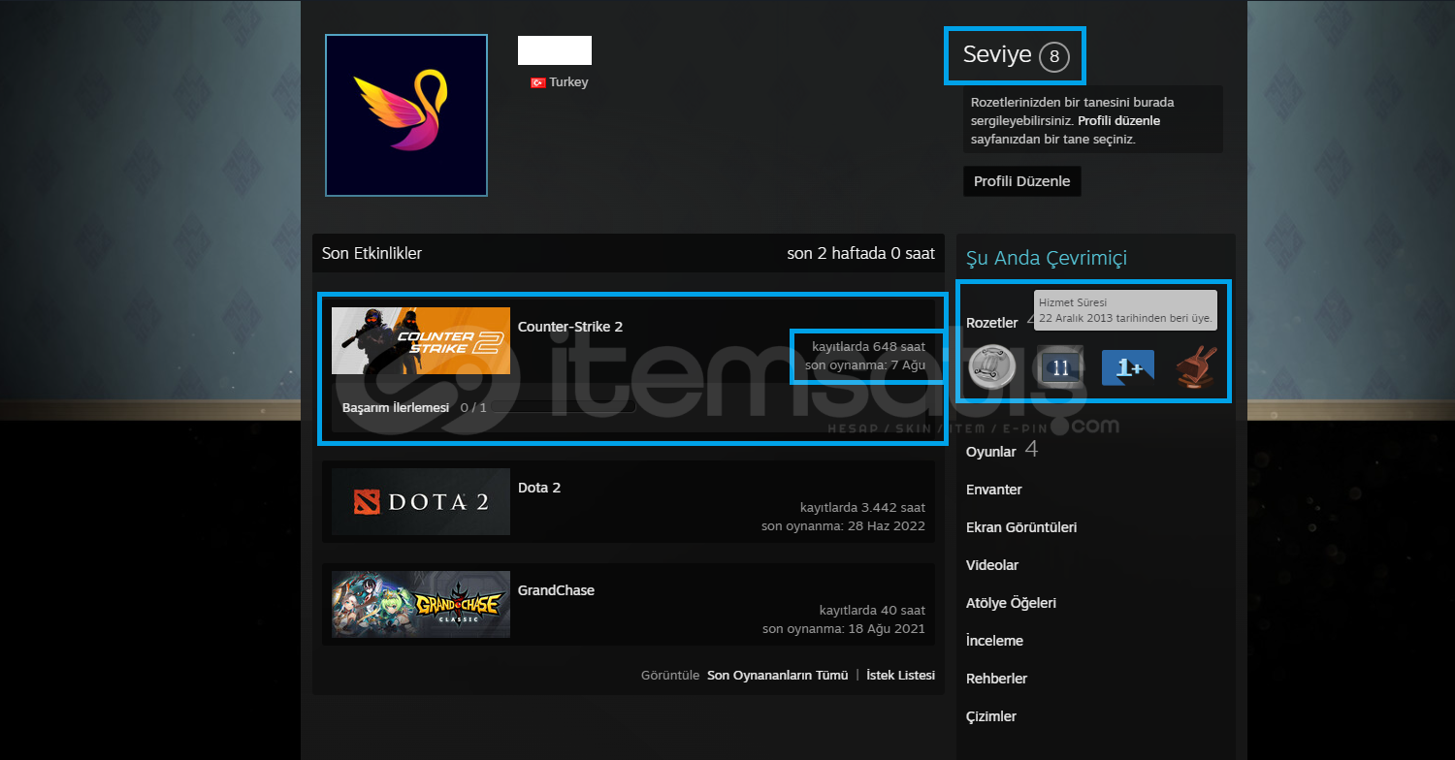Click 'son oynanma: 28 Haz 2022' text

coord(843,525)
